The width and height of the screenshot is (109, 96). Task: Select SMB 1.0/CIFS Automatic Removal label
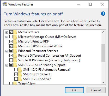46,70
